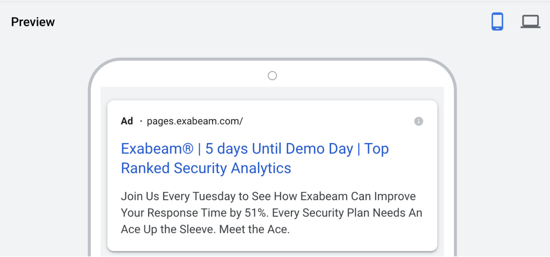Click "Every Security Plan Needs An" text
The image size is (550, 257).
(x=347, y=213)
